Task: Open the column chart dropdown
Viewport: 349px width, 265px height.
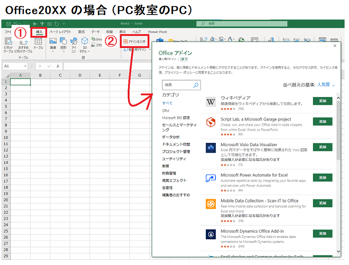Action: click(x=213, y=39)
